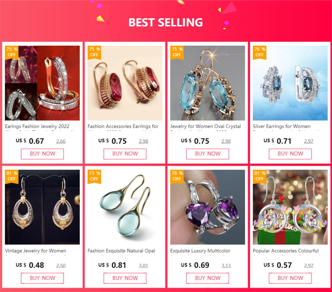Click BUY NOW for Fashion Accessories Earrings

pyautogui.click(x=125, y=154)
